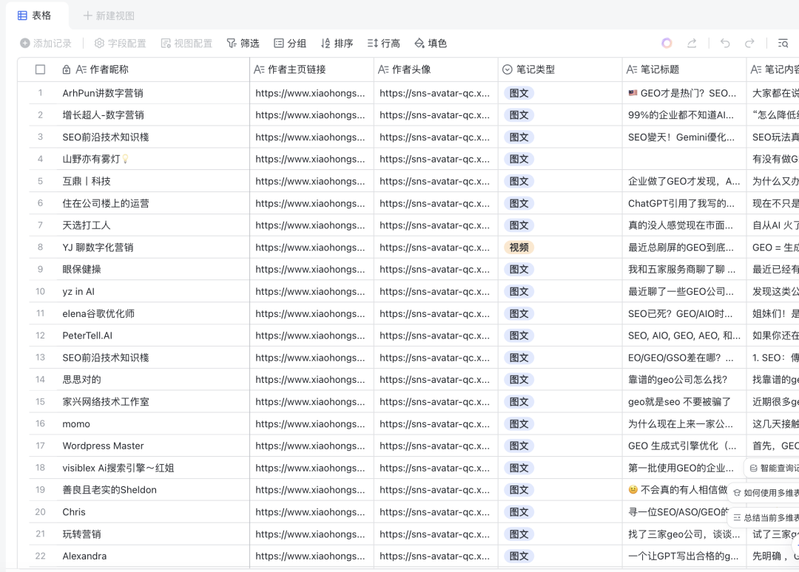Click the redo arrow icon

point(749,44)
